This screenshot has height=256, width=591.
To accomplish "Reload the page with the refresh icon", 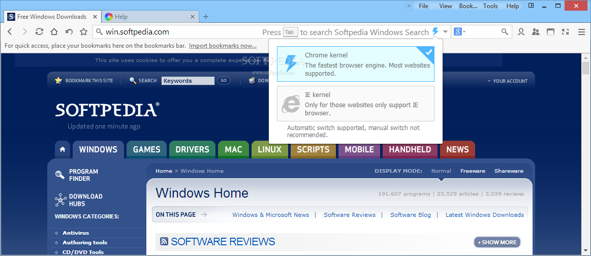I will pyautogui.click(x=39, y=31).
